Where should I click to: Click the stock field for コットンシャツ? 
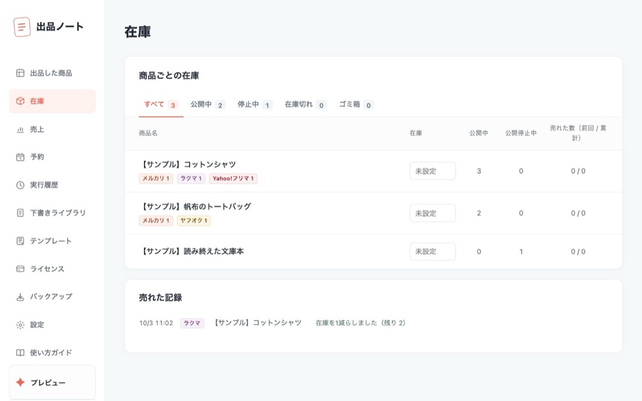[x=432, y=171]
